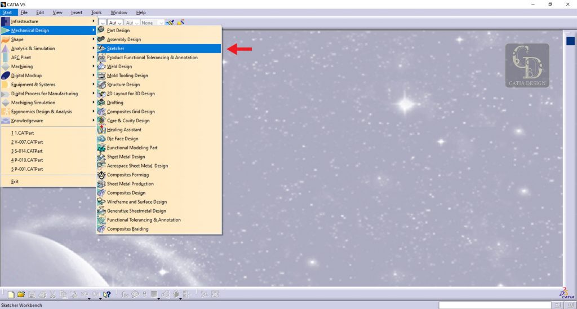The width and height of the screenshot is (577, 309).
Task: Expand the Digital Mockup submenu
Action: click(x=48, y=76)
